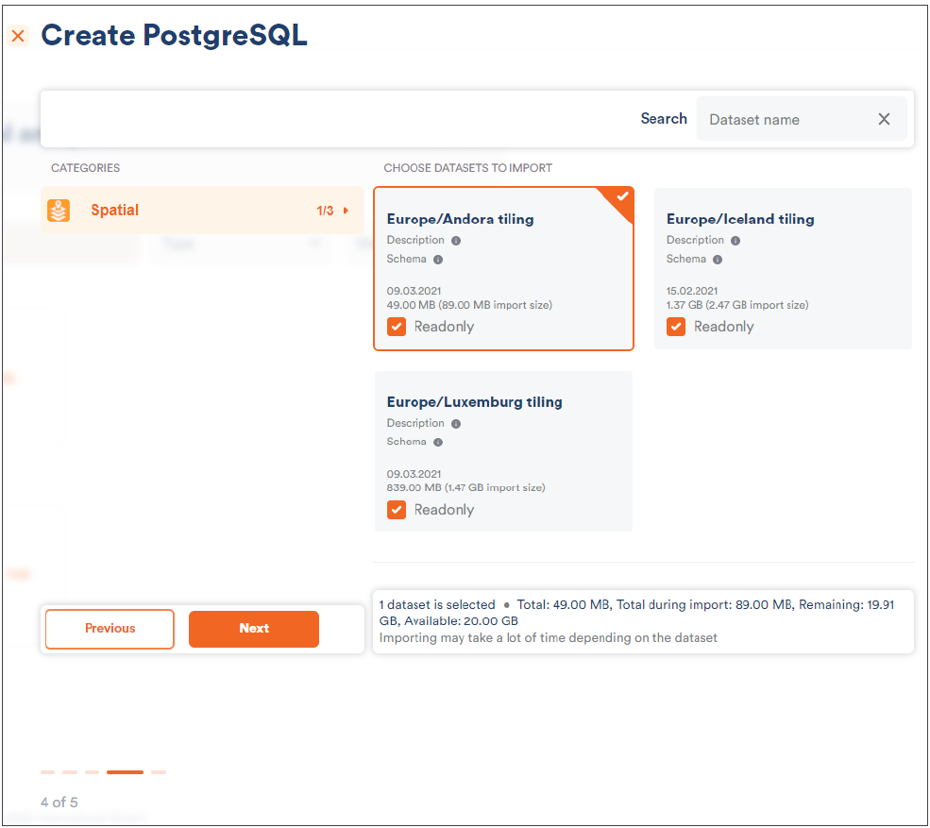Select the Spatial category item
930x828 pixels.
189,211
